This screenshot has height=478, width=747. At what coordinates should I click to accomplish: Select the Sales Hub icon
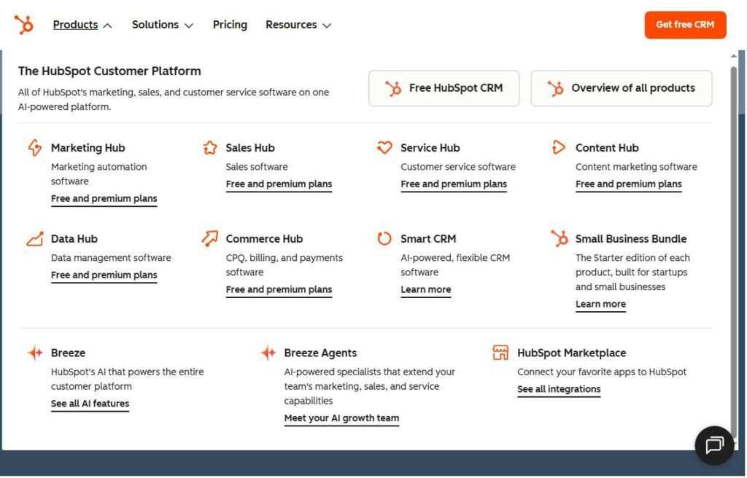click(209, 146)
